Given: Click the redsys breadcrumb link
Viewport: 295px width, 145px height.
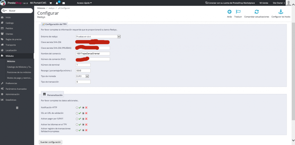Looking at the screenshot, I should (51, 8).
